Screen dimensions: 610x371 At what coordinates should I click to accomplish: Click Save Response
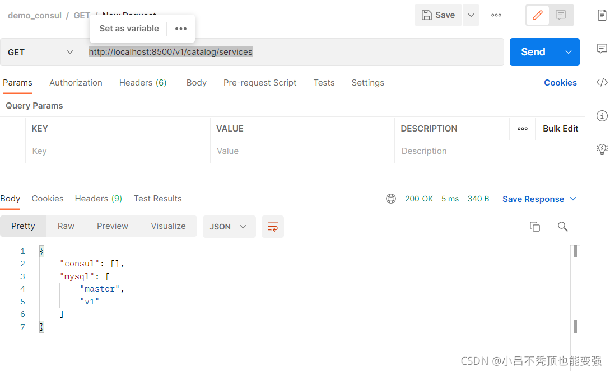[533, 199]
